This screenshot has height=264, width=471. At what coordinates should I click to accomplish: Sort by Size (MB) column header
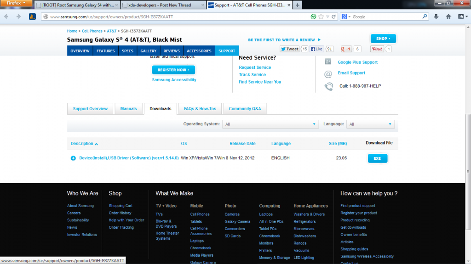point(338,143)
